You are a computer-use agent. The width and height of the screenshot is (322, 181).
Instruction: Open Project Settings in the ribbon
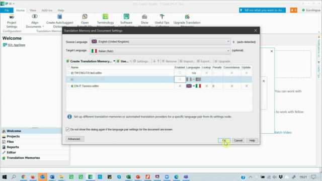coord(12,21)
